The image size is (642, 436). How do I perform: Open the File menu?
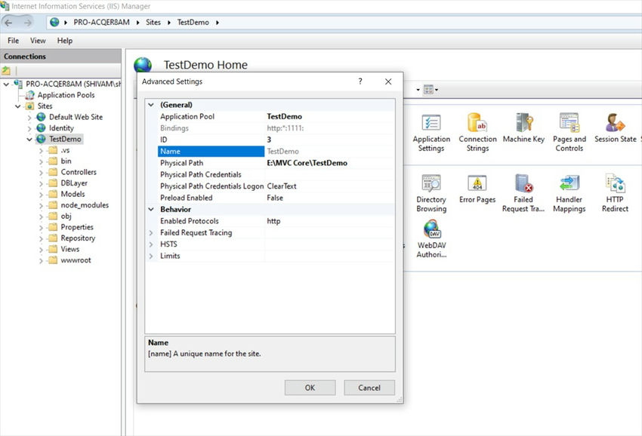tap(13, 41)
